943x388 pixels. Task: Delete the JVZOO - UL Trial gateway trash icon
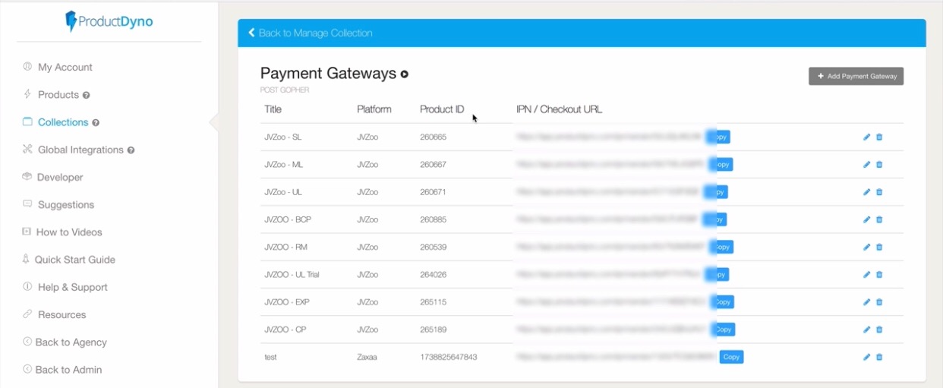[x=879, y=274]
